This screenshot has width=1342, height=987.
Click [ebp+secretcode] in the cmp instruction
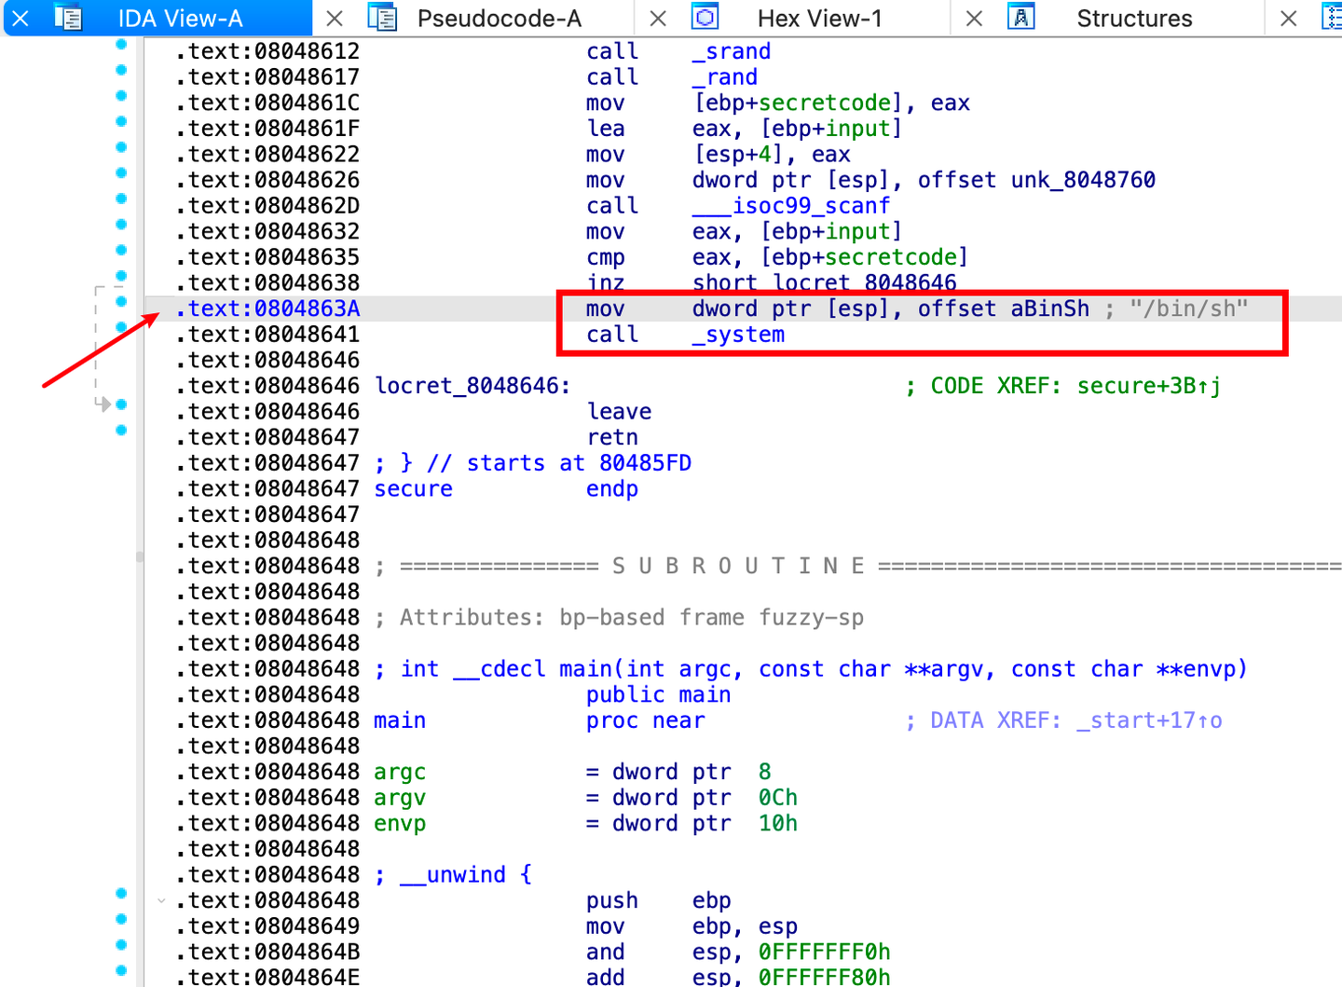[864, 257]
